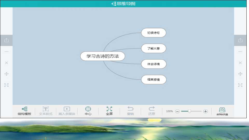
Task: Select the 了解大意 branch node
Action: (x=154, y=48)
